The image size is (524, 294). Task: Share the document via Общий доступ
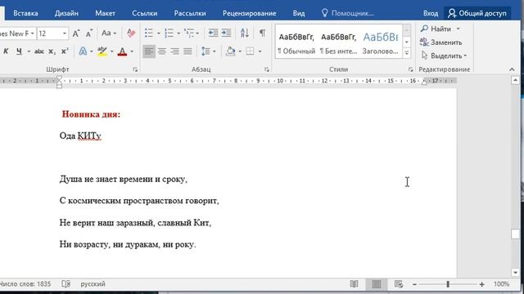[x=477, y=13]
